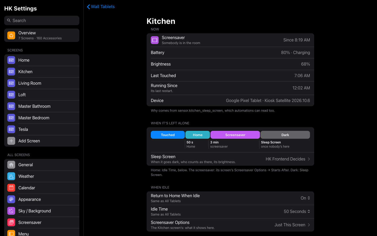Open the Screensaver photos icon in sidebar
This screenshot has width=377, height=236.
point(11,222)
